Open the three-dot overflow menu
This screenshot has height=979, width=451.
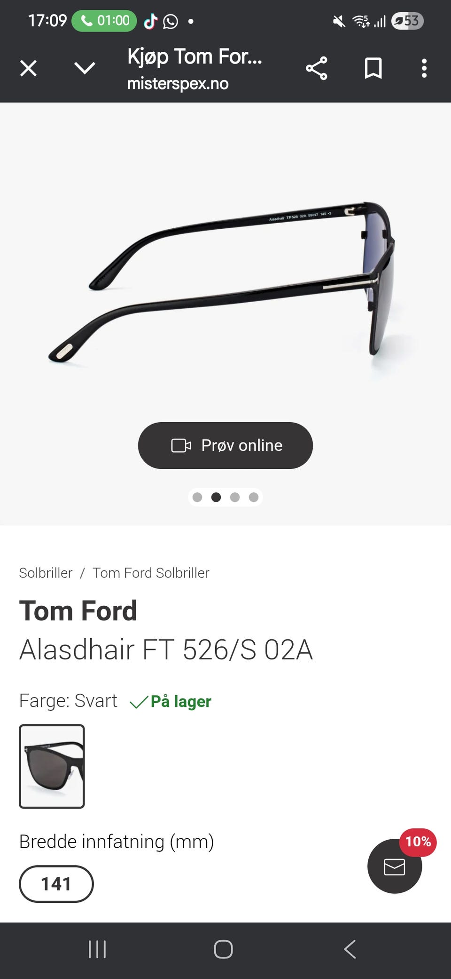pyautogui.click(x=424, y=69)
